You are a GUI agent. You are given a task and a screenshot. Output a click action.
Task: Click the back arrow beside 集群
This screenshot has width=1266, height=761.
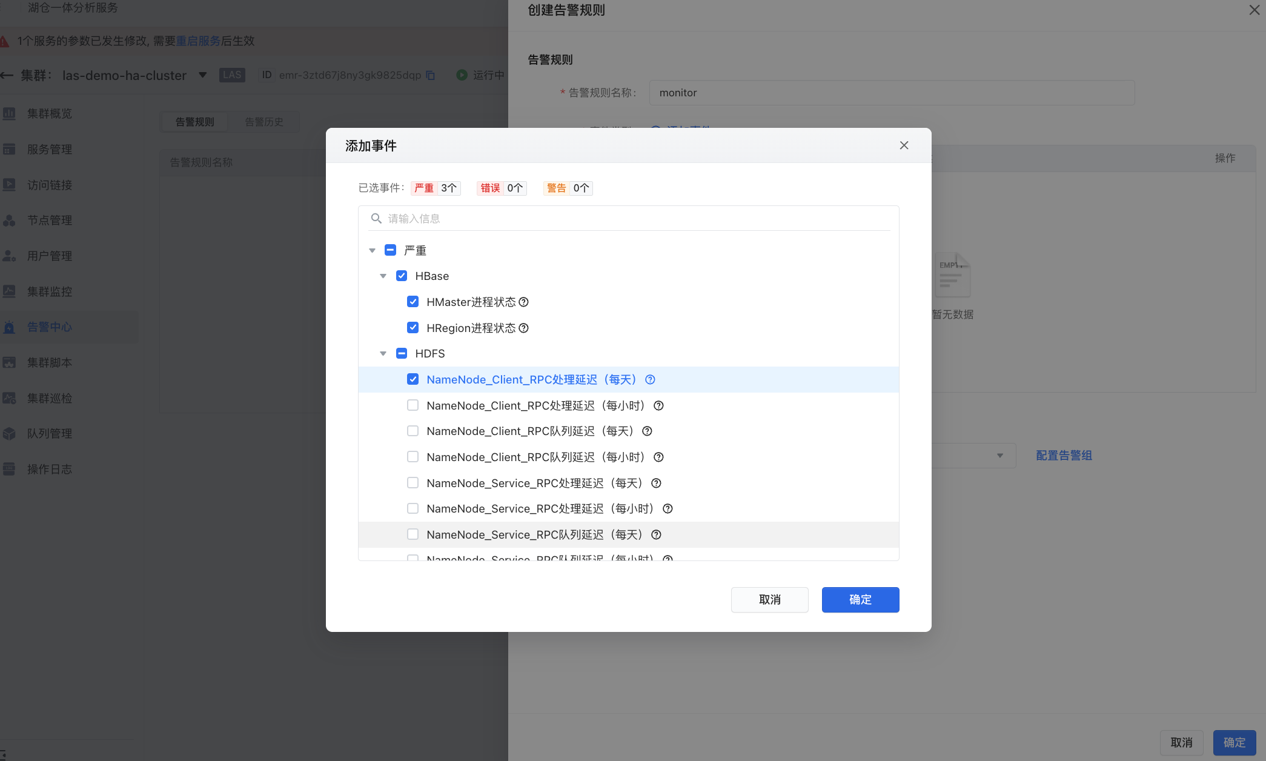7,75
